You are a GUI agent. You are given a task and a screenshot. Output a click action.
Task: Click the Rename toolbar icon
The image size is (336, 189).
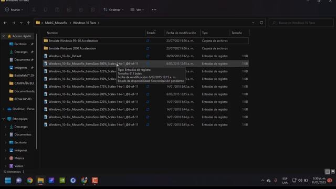[69, 10]
